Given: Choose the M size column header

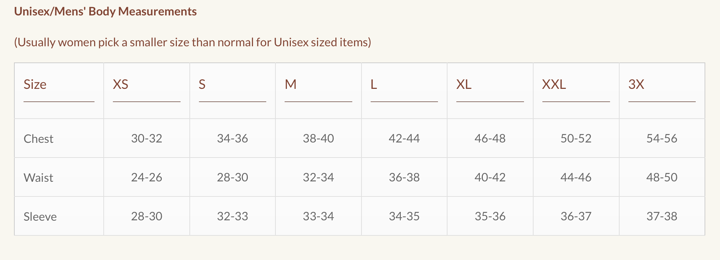Looking at the screenshot, I should coord(291,84).
